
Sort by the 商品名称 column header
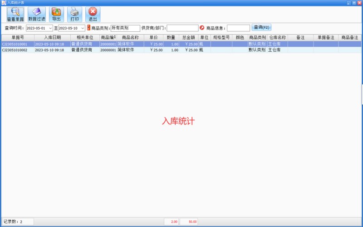tap(130, 38)
